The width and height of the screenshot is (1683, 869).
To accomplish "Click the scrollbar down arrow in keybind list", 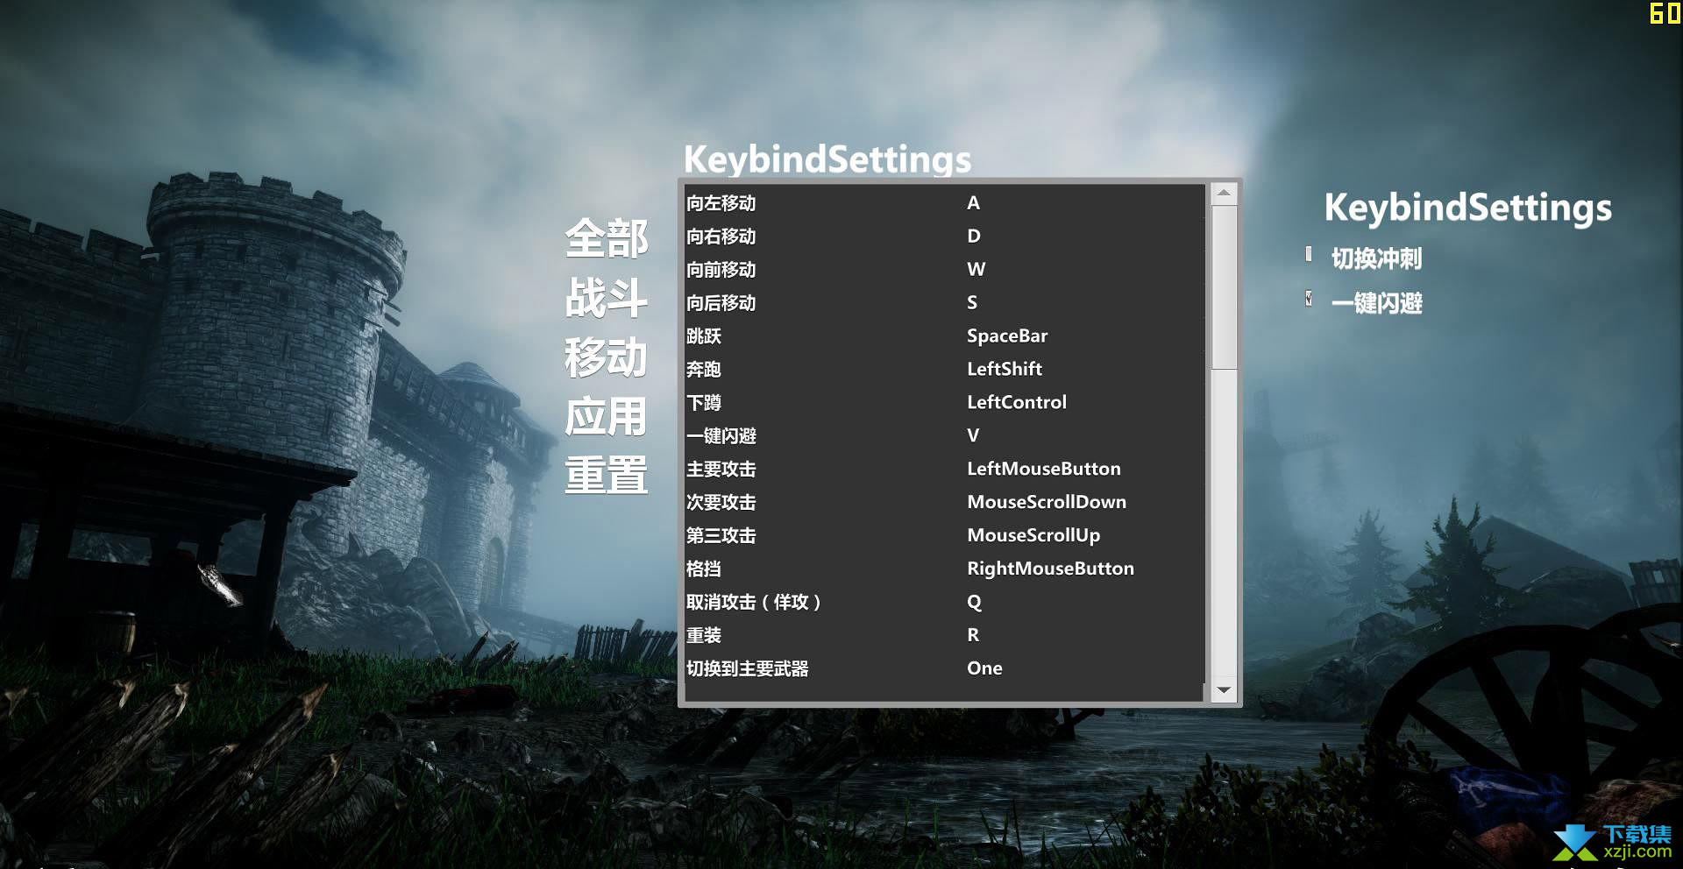I will [1224, 690].
